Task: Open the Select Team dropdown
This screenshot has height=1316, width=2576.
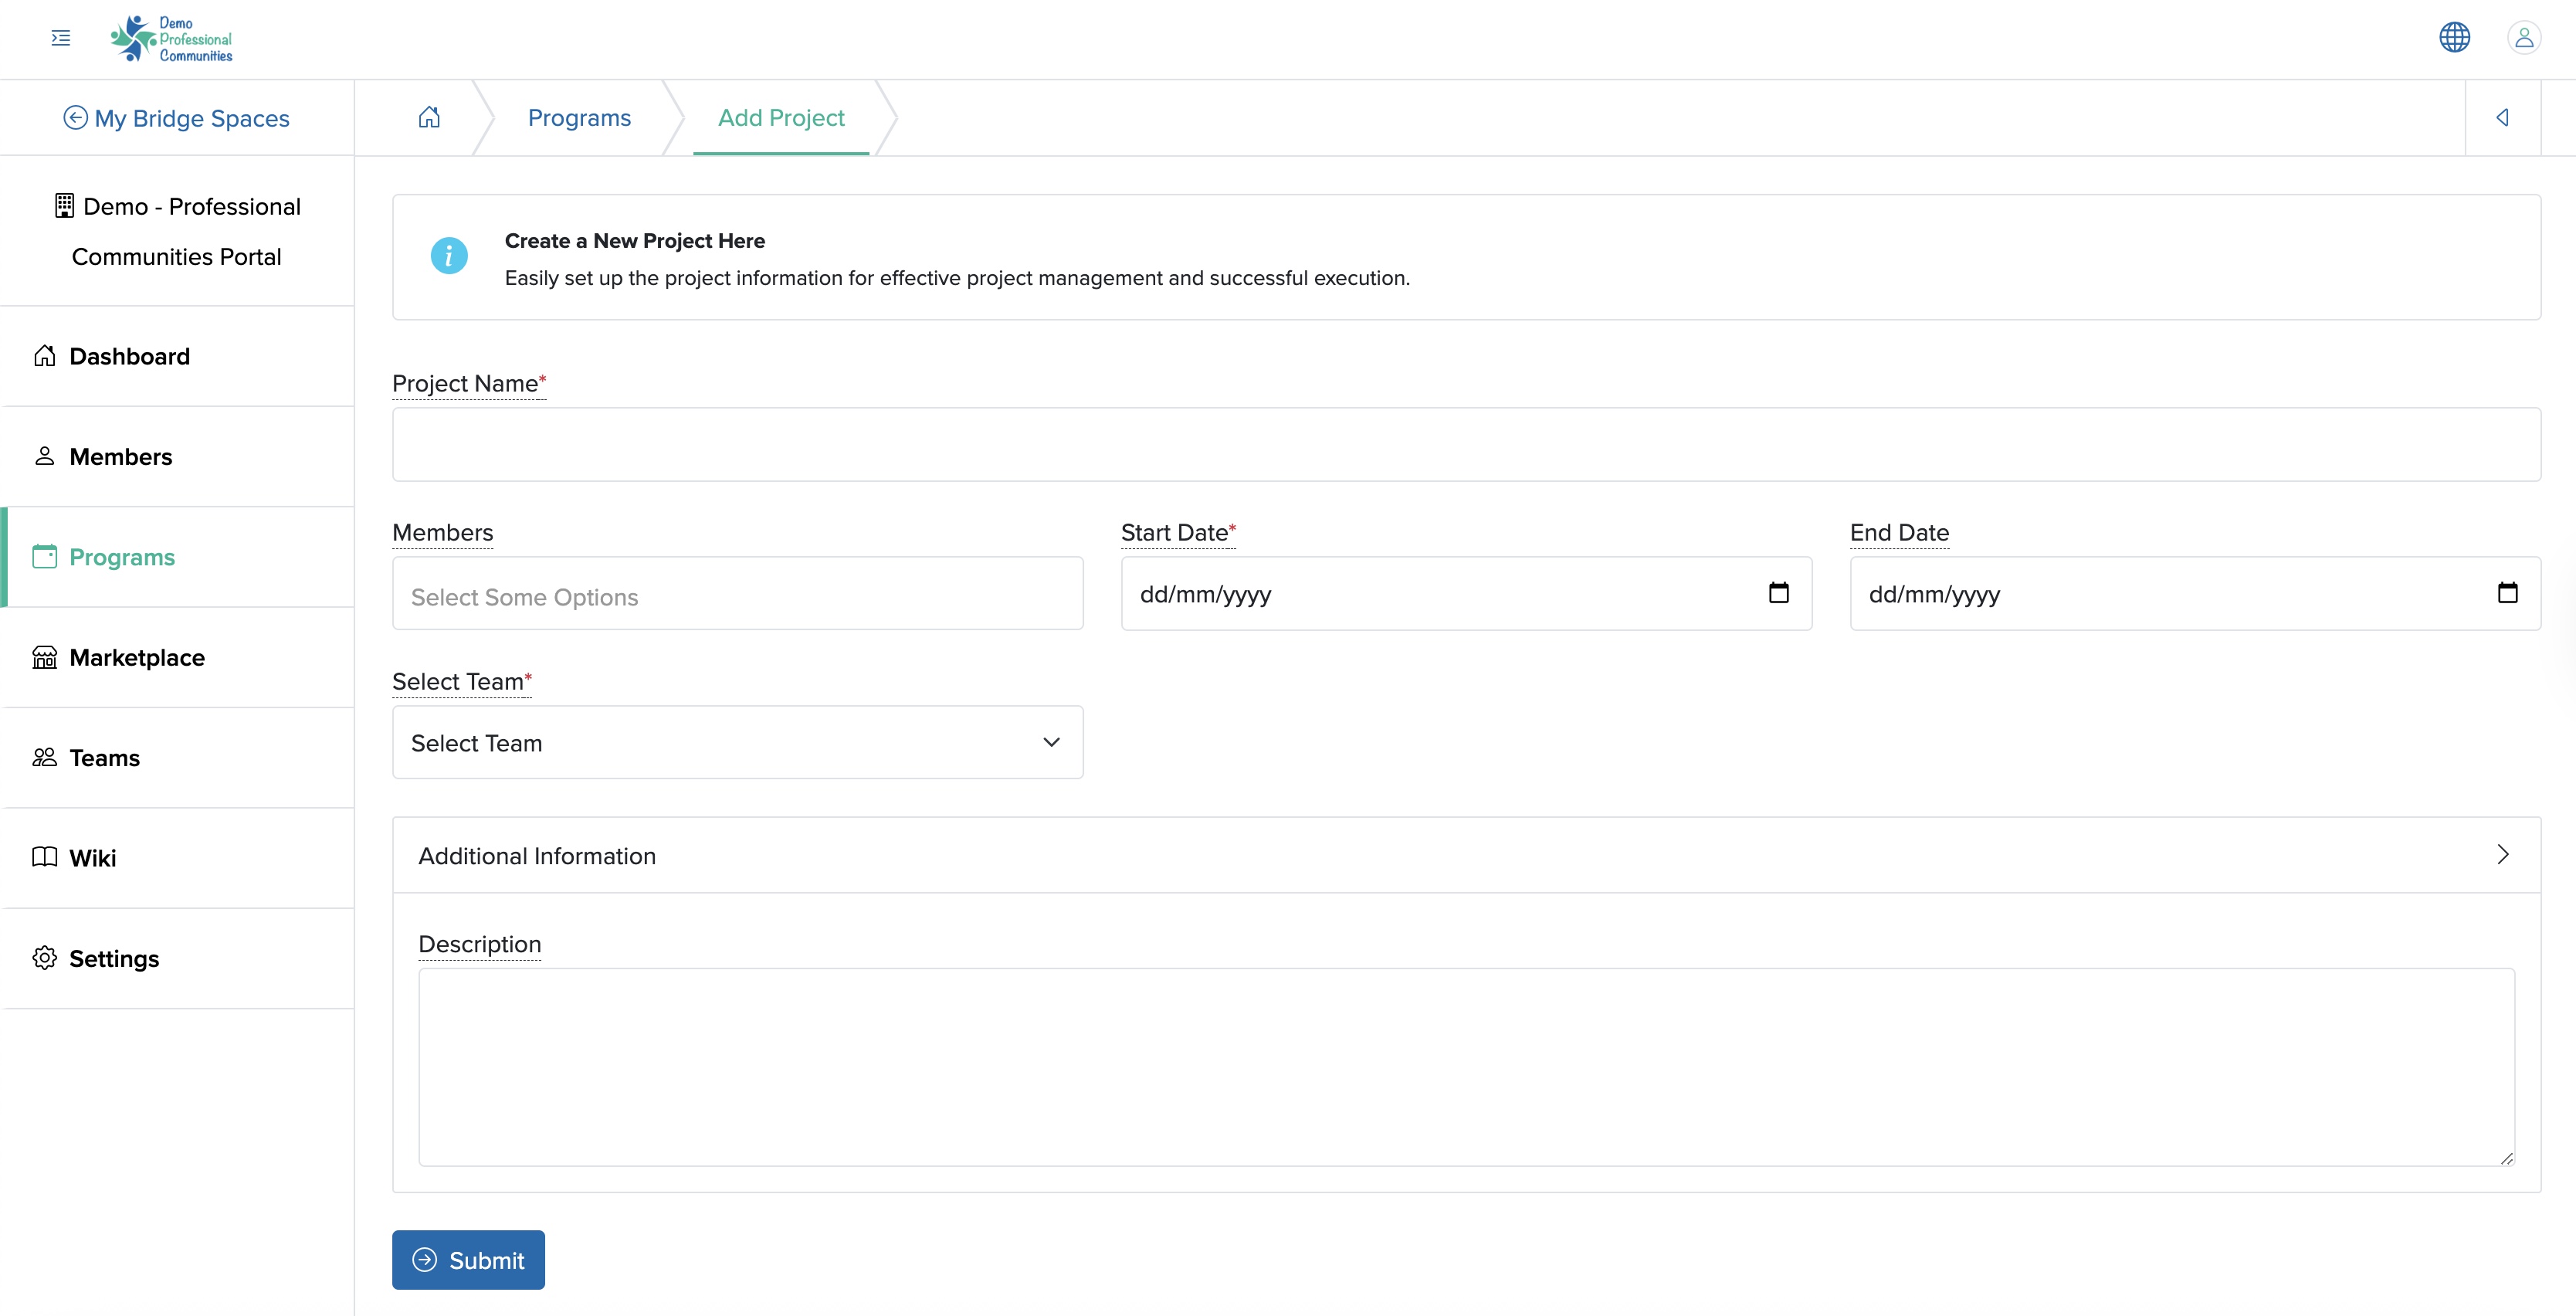Action: tap(738, 742)
